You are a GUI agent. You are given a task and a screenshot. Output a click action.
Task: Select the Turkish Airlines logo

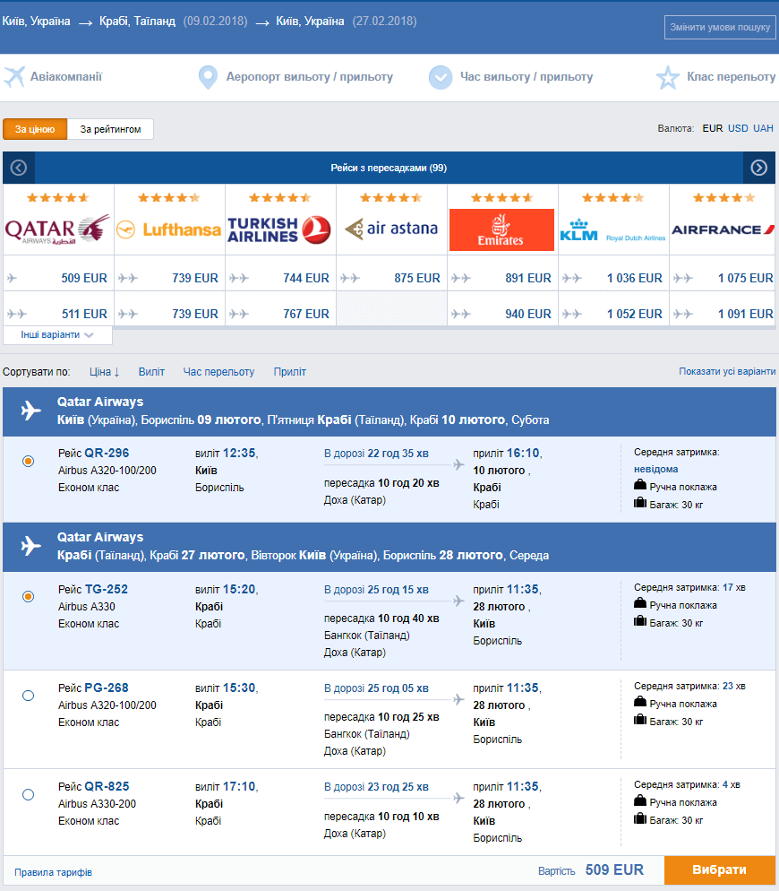pos(280,229)
